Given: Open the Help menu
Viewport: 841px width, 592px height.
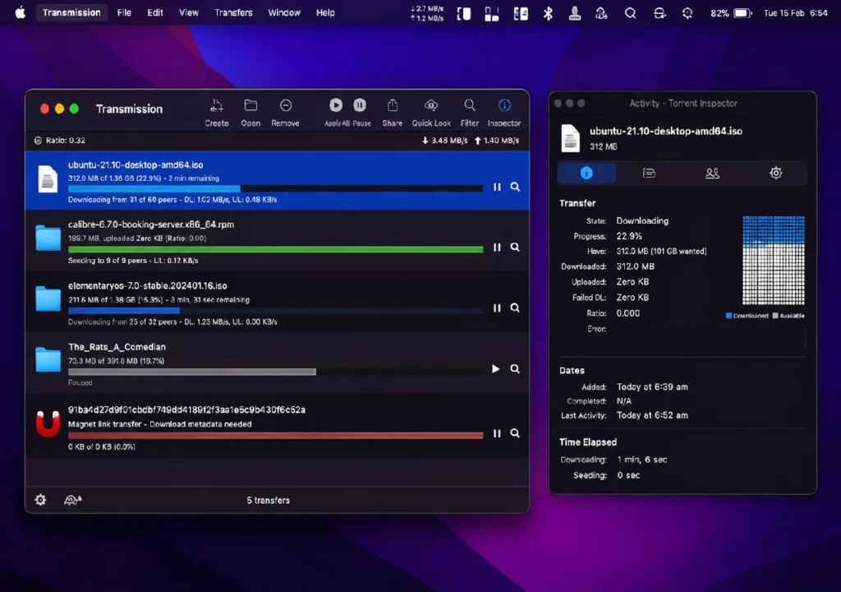Looking at the screenshot, I should point(325,12).
